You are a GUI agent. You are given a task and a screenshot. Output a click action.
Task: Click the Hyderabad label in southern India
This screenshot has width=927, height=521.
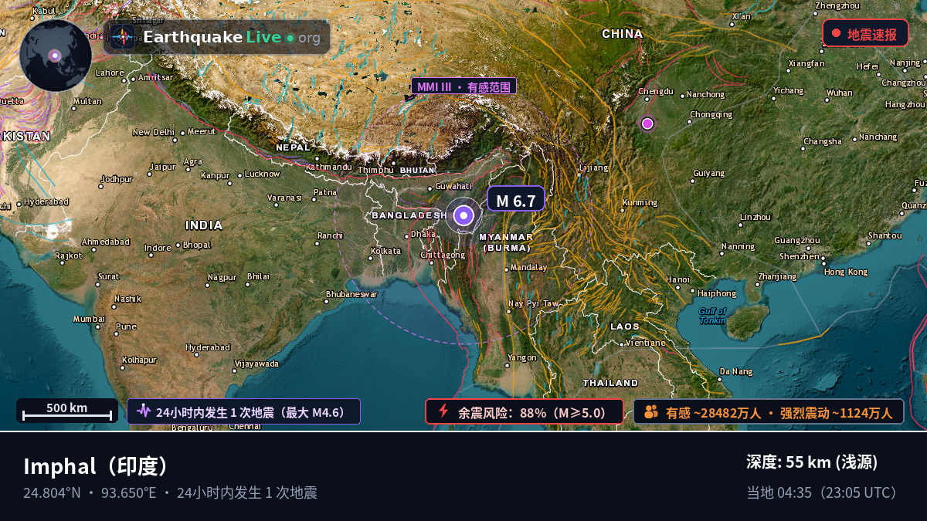pos(208,347)
